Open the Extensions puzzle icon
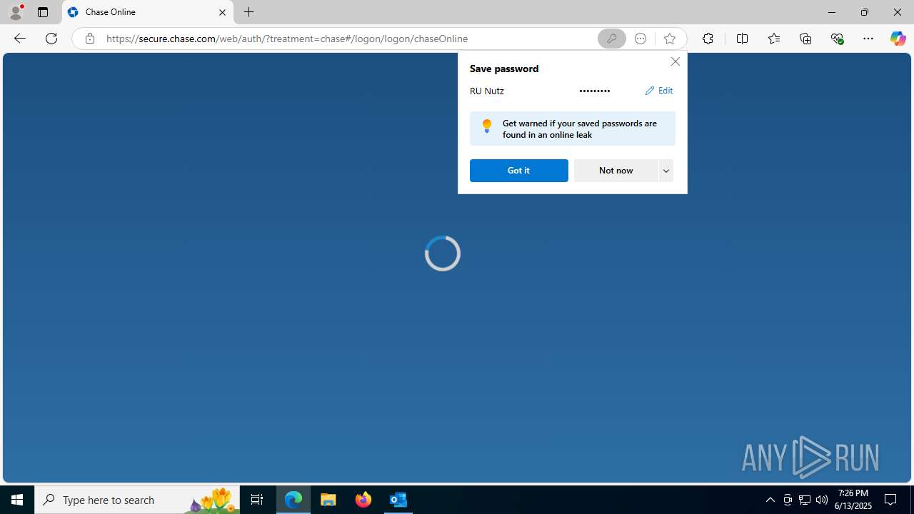 pyautogui.click(x=708, y=39)
